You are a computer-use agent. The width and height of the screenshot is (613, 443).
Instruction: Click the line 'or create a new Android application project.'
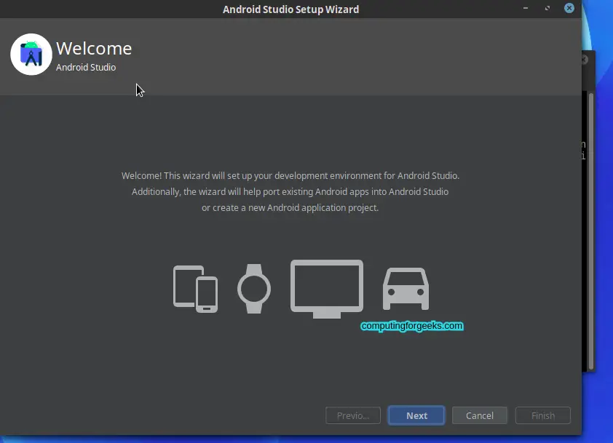coord(290,208)
